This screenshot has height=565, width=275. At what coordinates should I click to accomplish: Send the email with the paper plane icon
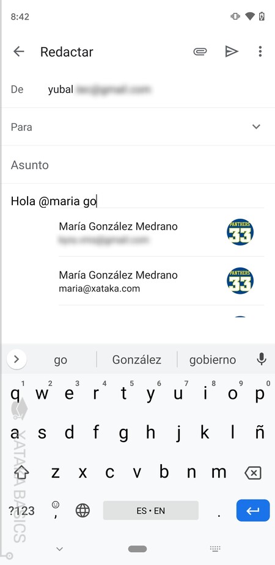tap(232, 51)
